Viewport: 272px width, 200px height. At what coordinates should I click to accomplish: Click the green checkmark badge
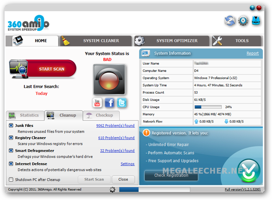coord(249,171)
